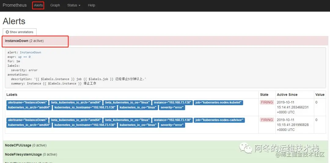The image size is (330, 163).
Task: Select kubernetes_io_os label in cadvisor row
Action: (138, 125)
